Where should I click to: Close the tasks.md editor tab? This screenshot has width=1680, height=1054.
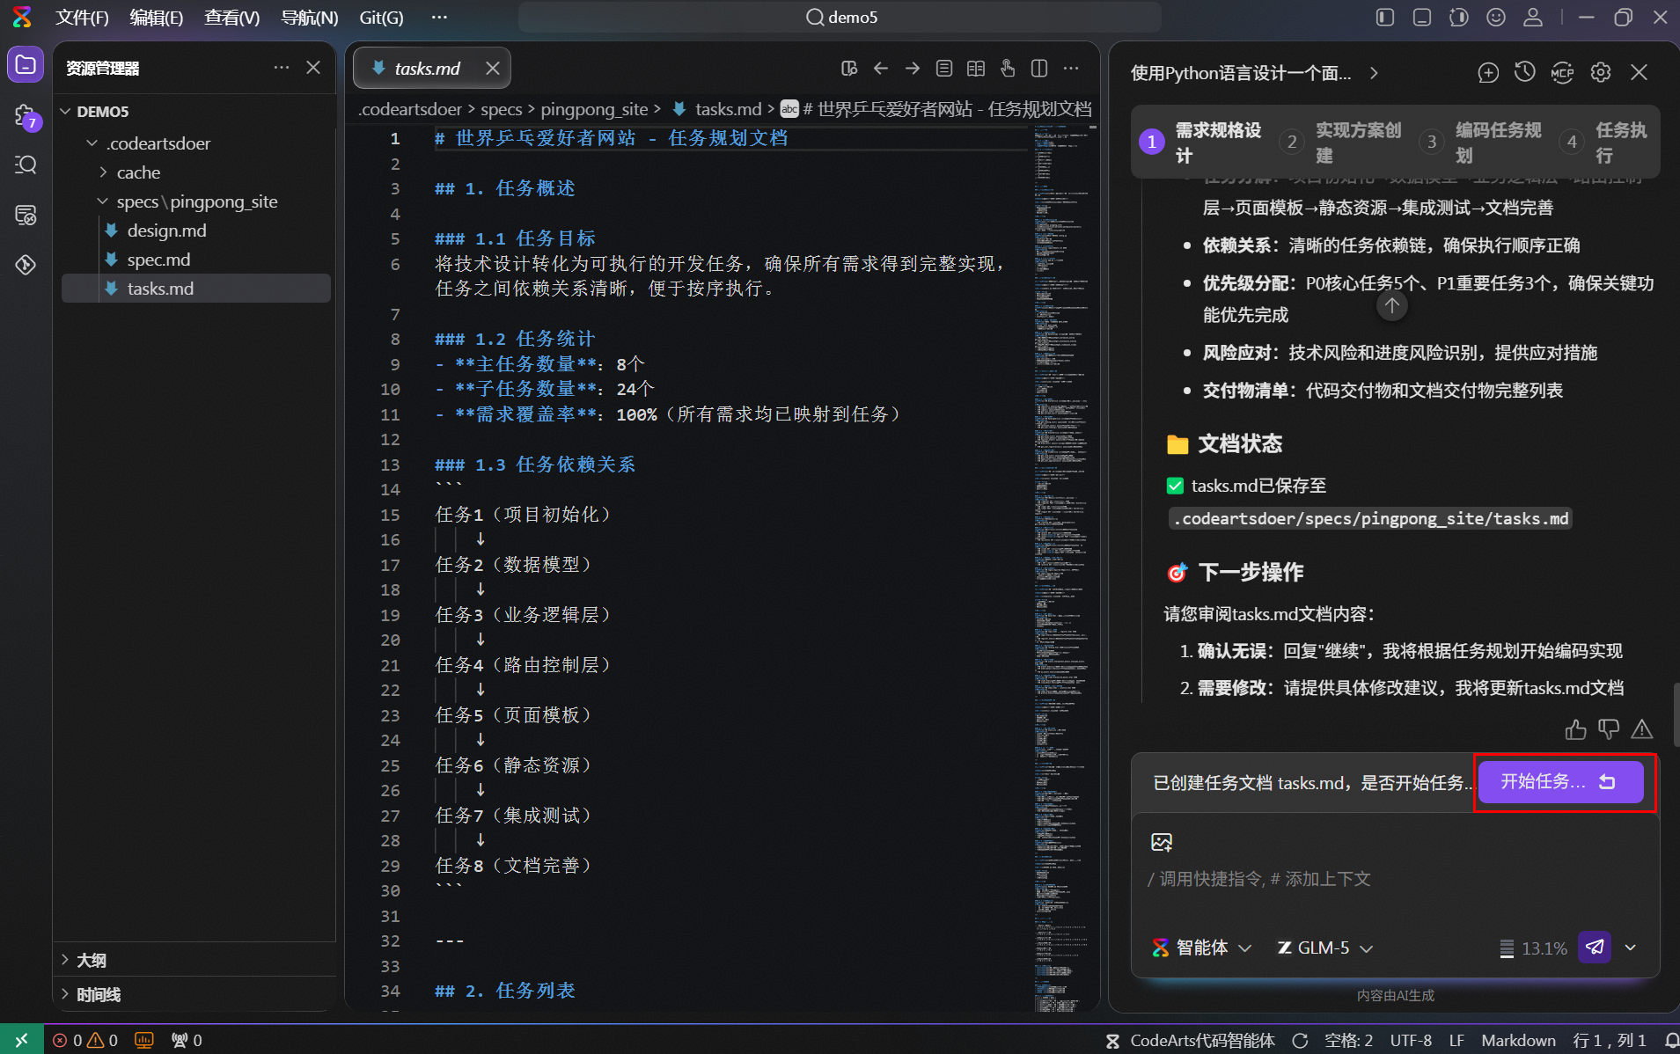point(493,69)
